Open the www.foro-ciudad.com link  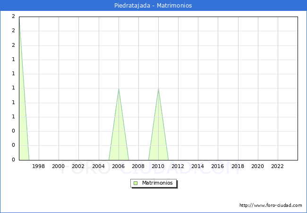click(271, 205)
